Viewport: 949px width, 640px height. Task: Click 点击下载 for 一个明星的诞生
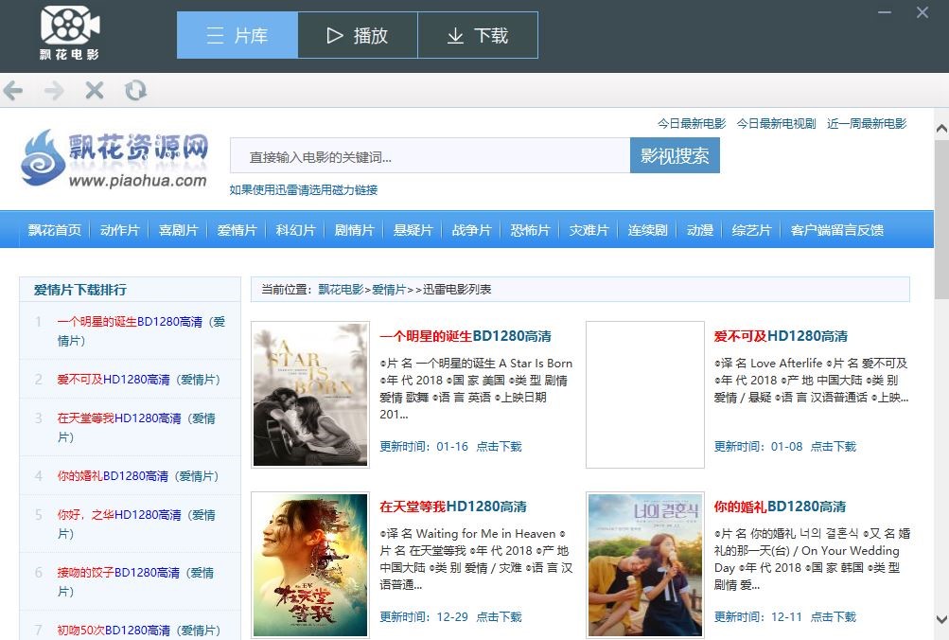[499, 447]
